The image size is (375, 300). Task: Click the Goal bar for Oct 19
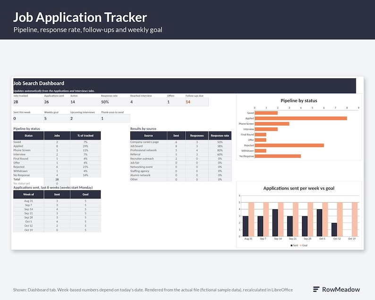[x=355, y=219]
